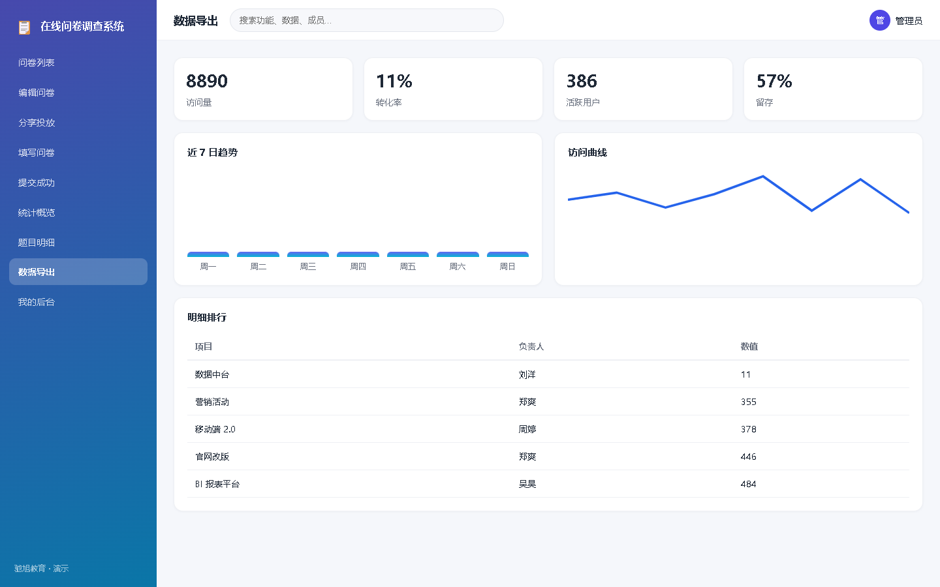Click the value 11 cell
The height and width of the screenshot is (587, 940).
[x=745, y=374]
